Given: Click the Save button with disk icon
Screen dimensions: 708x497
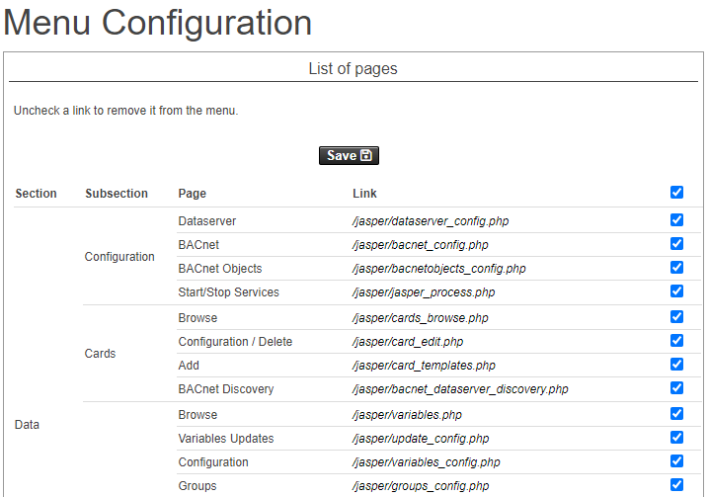Looking at the screenshot, I should click(349, 155).
